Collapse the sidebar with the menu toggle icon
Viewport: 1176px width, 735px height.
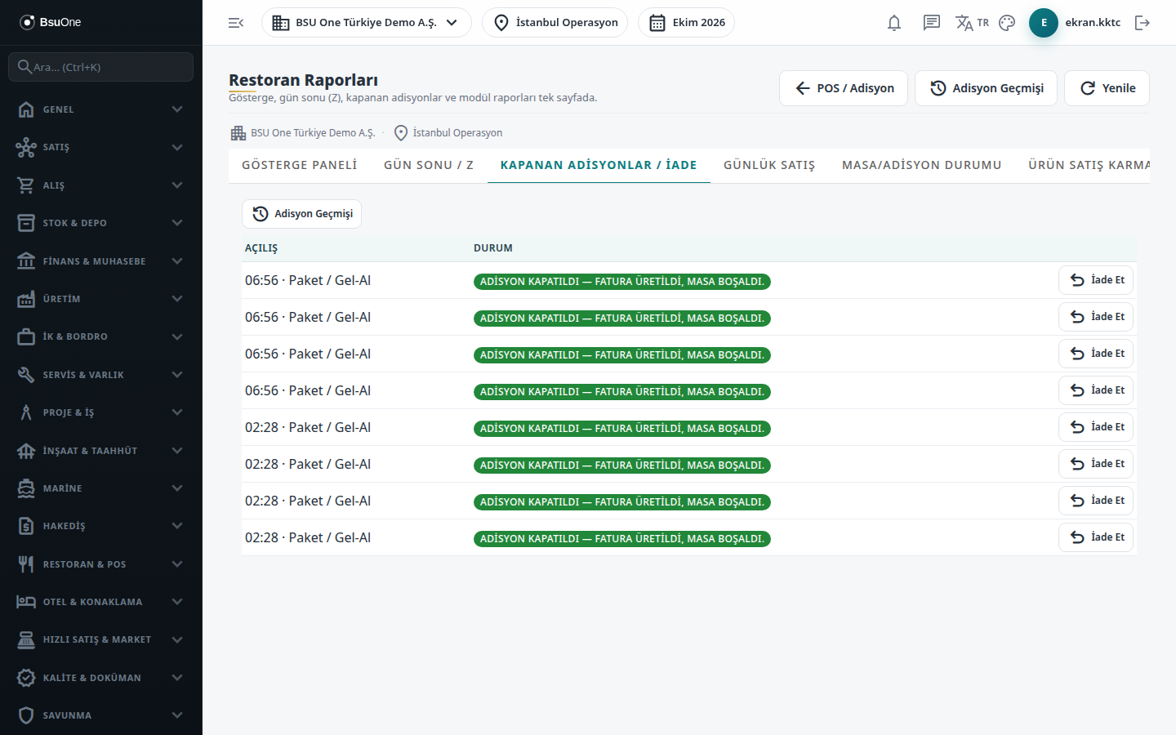[x=236, y=23]
